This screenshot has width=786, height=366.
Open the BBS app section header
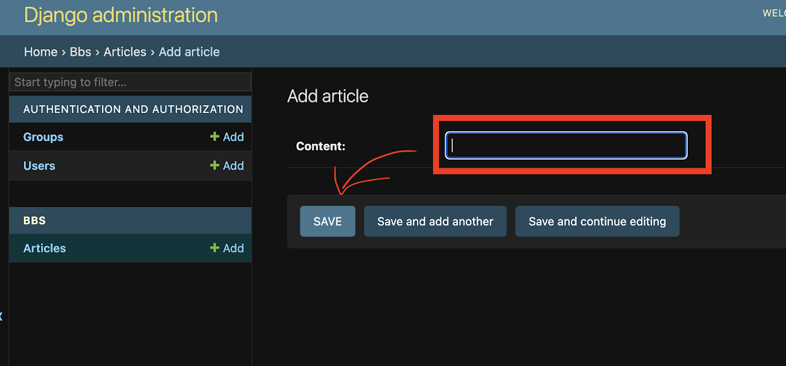point(34,220)
